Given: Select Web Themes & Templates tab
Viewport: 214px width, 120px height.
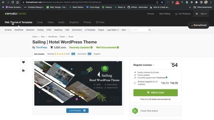Looking at the screenshot, I should tap(18, 22).
